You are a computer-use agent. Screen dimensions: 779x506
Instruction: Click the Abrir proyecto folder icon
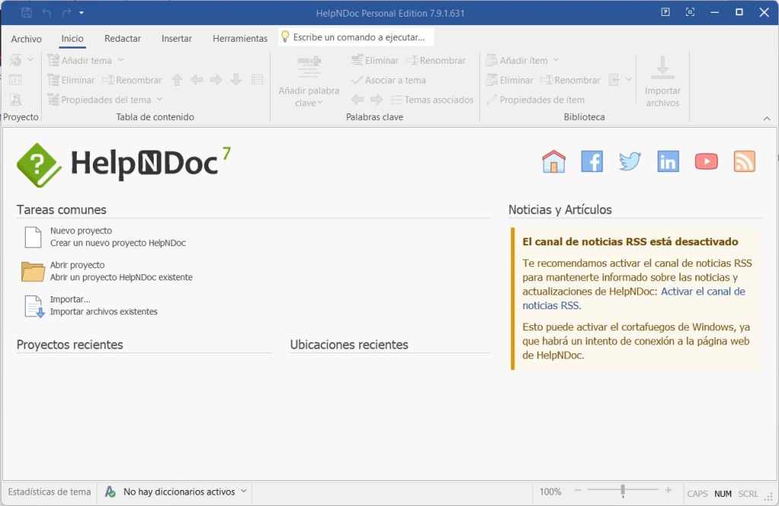click(33, 271)
